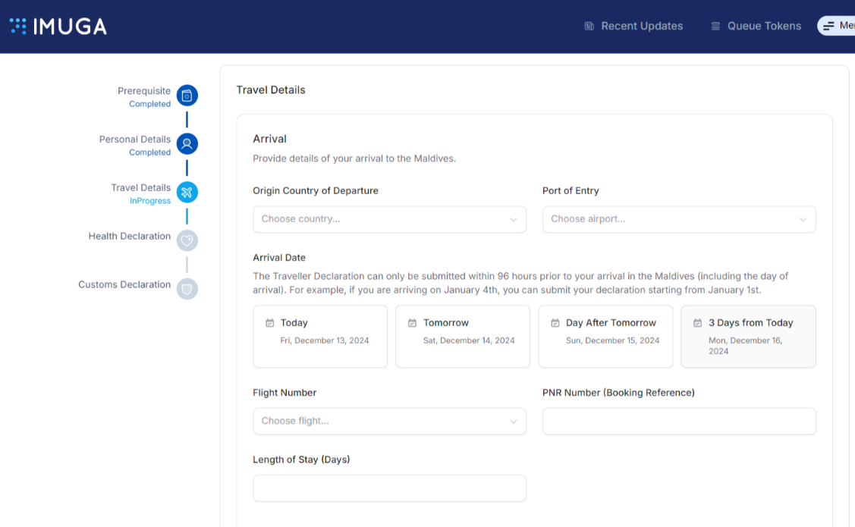Click the Menu button in header
Viewport: 855px width, 527px height.
(838, 26)
